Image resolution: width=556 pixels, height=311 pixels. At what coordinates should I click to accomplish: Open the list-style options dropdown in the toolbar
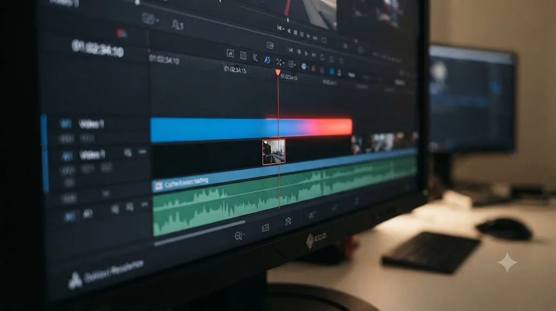[292, 64]
